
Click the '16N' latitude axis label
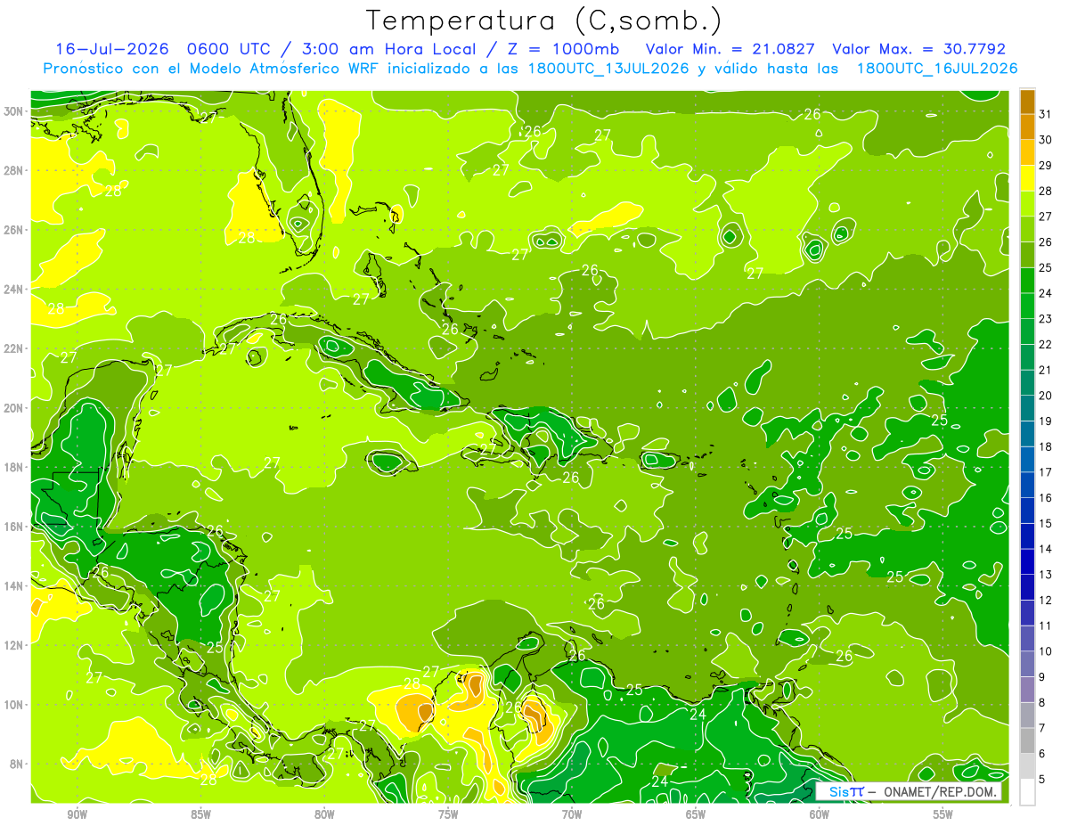click(13, 527)
